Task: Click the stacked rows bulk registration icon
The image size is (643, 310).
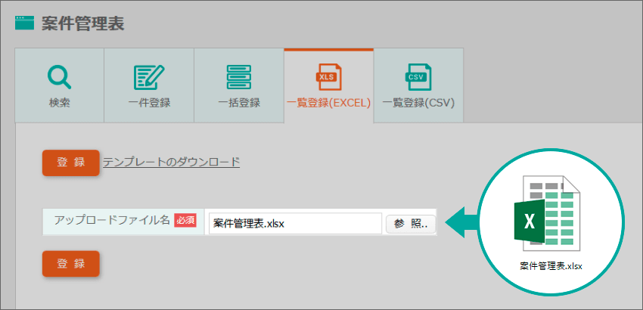Action: [239, 77]
